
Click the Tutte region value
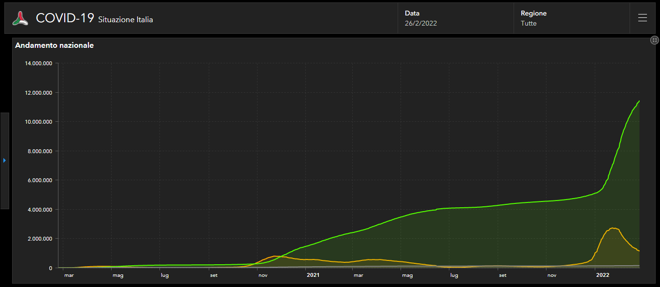tap(529, 23)
